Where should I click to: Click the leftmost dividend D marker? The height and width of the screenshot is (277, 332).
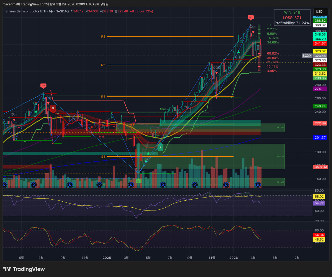[x=4, y=185]
